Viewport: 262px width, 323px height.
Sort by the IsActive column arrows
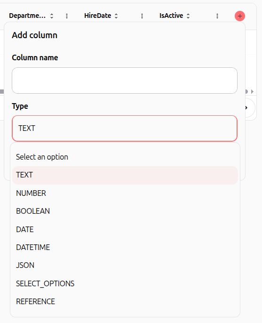tap(188, 16)
